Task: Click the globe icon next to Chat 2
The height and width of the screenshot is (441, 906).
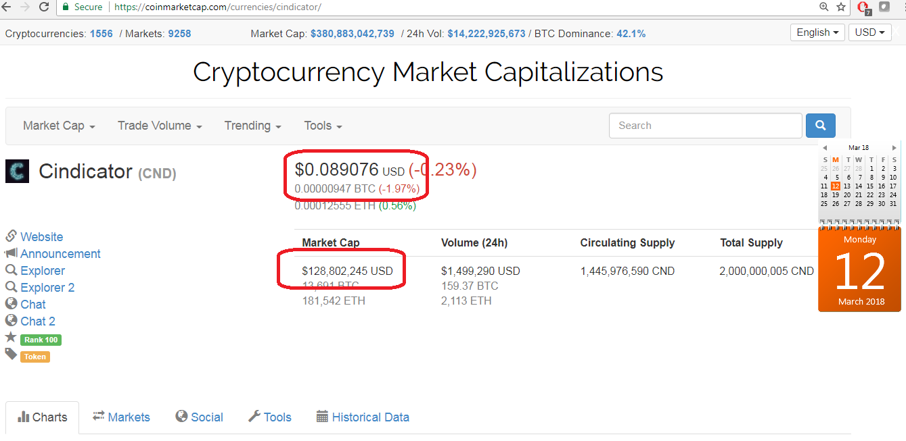Action: (x=11, y=321)
